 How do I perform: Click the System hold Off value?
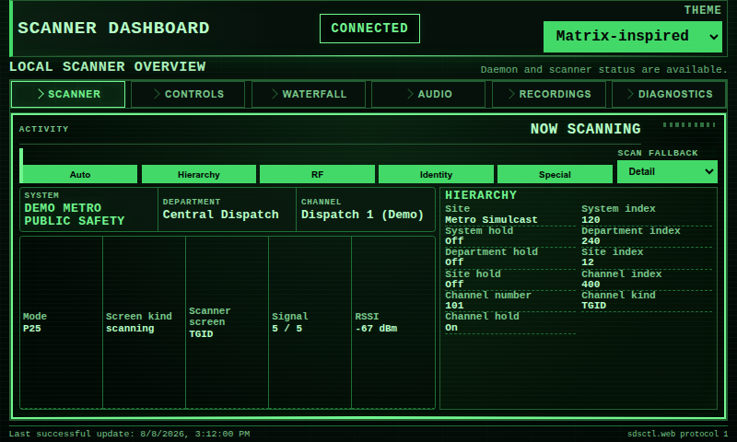tap(454, 241)
